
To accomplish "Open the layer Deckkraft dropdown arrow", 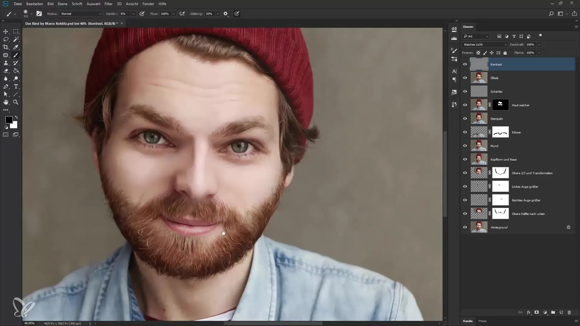I will pyautogui.click(x=539, y=44).
